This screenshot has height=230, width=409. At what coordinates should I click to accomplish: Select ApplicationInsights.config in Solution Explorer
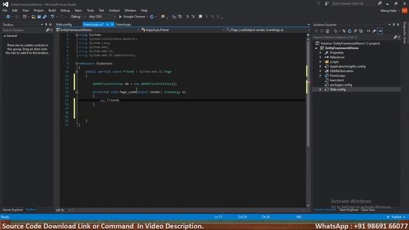348,66
